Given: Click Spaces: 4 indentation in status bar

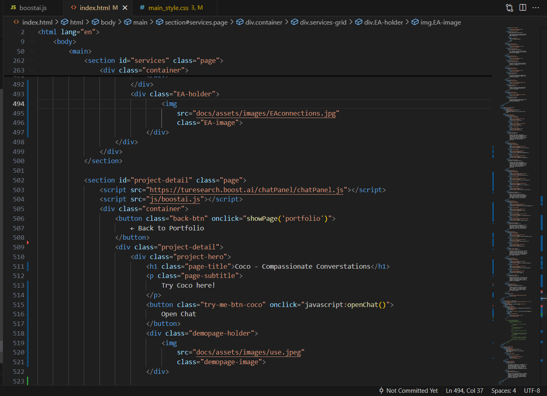Looking at the screenshot, I should (504, 390).
